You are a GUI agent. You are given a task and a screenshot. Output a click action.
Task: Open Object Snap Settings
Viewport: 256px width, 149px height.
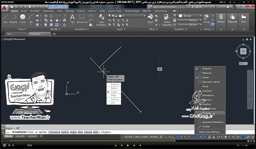210,132
